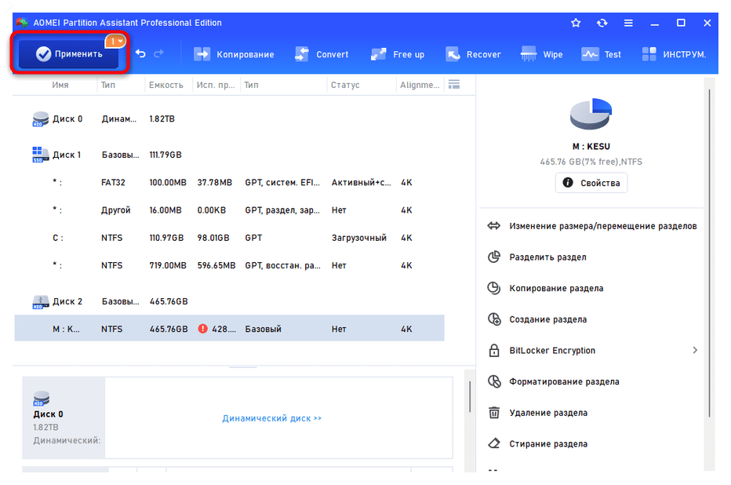The image size is (731, 485).
Task: Open the hamburger menu in title bar
Action: 628,24
